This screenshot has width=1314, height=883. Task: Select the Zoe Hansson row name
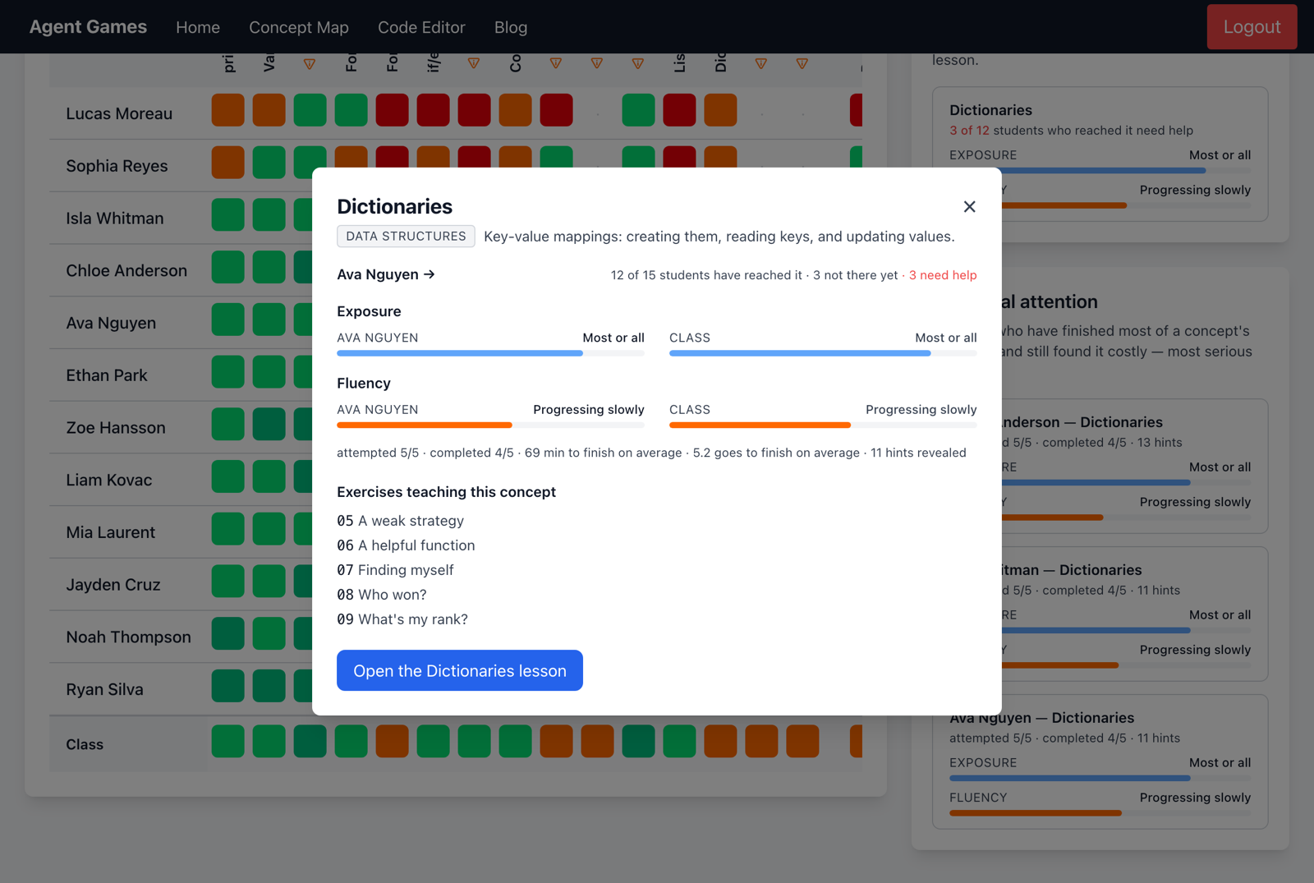tap(116, 427)
